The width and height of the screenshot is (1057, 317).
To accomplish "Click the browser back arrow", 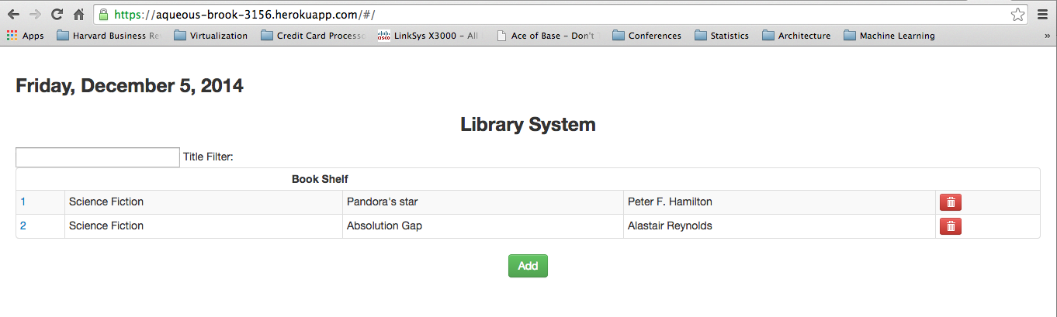I will coord(14,15).
